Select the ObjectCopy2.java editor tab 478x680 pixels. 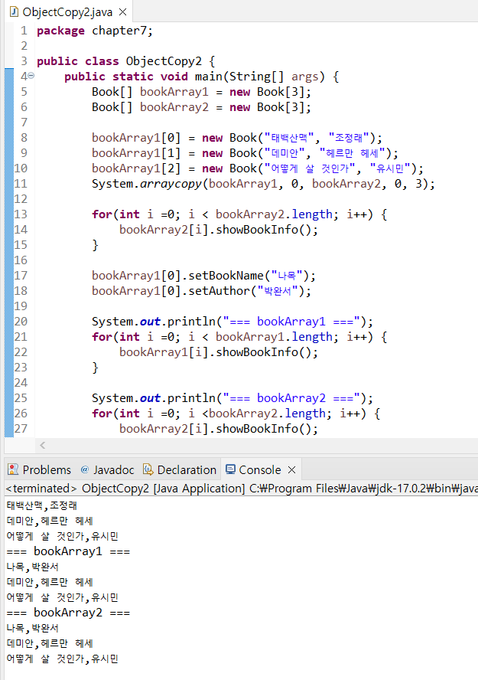(68, 12)
